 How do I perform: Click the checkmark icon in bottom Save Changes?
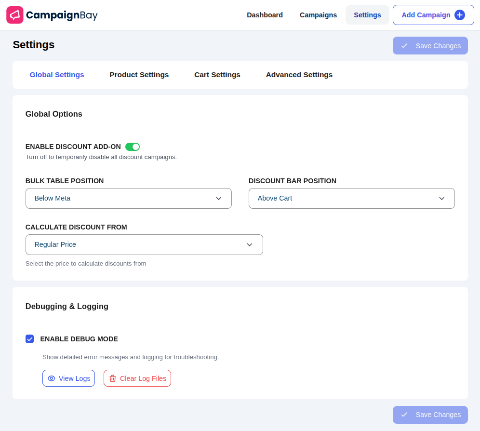tap(404, 415)
